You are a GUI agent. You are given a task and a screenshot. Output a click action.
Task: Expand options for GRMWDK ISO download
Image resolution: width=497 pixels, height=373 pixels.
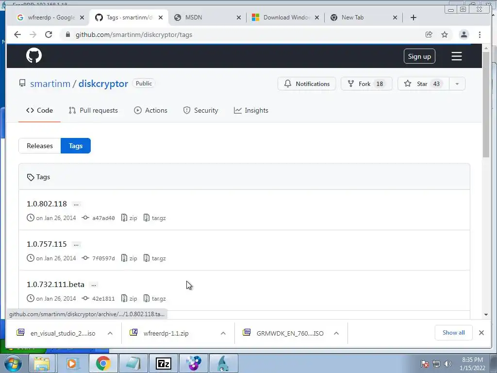pyautogui.click(x=336, y=333)
